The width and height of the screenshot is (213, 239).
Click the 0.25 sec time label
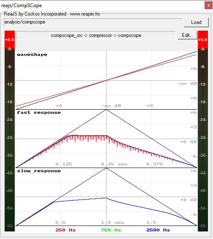tap(114, 164)
